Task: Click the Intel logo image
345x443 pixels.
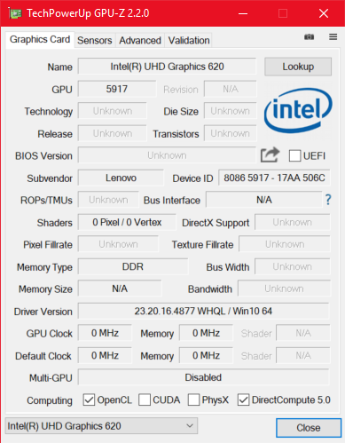Action: 298,110
